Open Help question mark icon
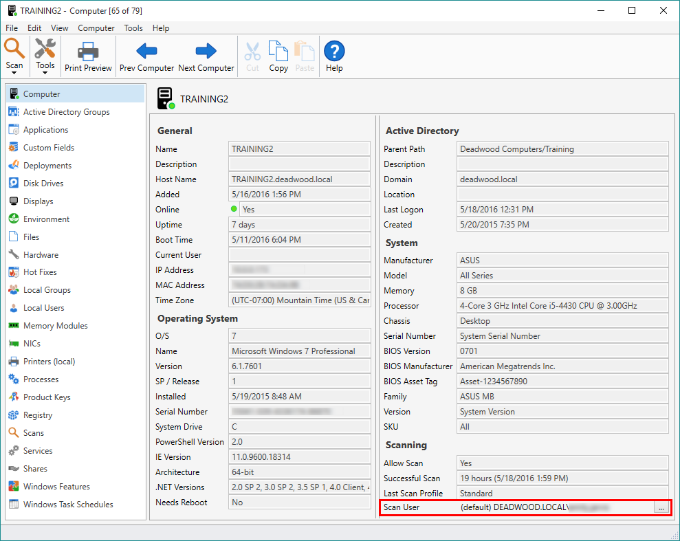The image size is (680, 541). (334, 51)
